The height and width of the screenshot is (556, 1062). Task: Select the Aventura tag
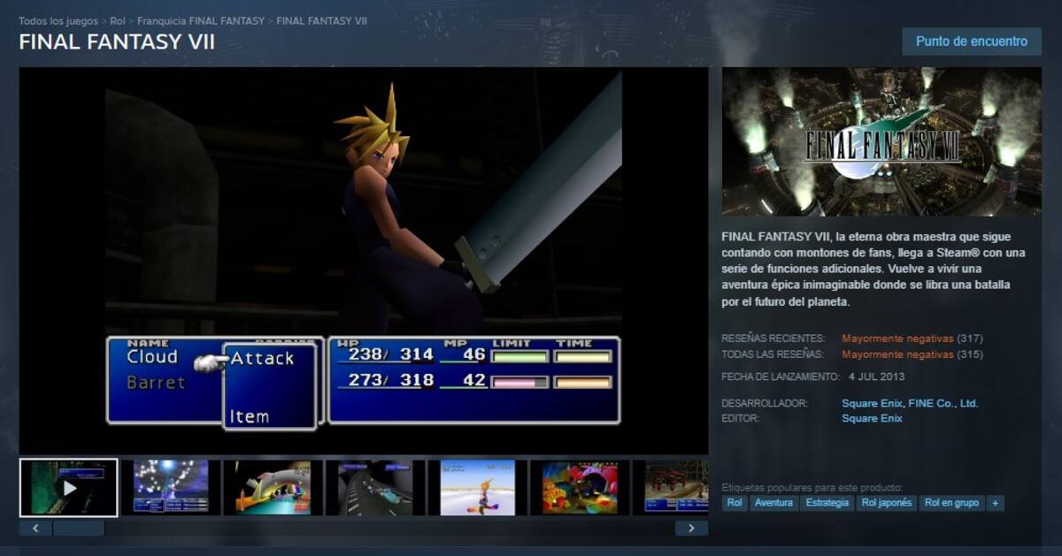[x=773, y=503]
